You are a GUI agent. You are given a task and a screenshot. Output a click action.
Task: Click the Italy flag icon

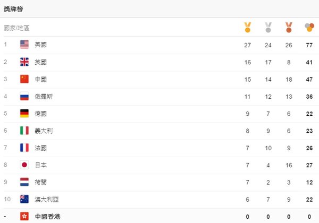(24, 131)
